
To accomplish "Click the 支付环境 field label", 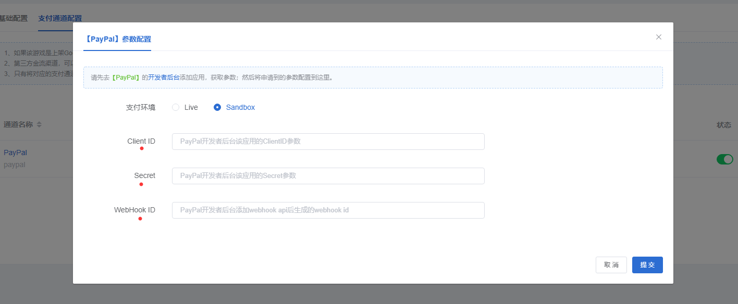I will coord(140,107).
